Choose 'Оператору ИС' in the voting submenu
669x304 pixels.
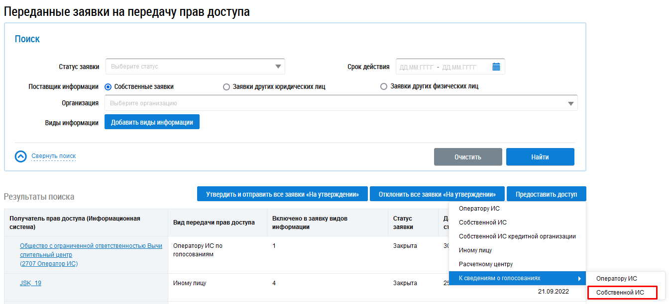(616, 279)
